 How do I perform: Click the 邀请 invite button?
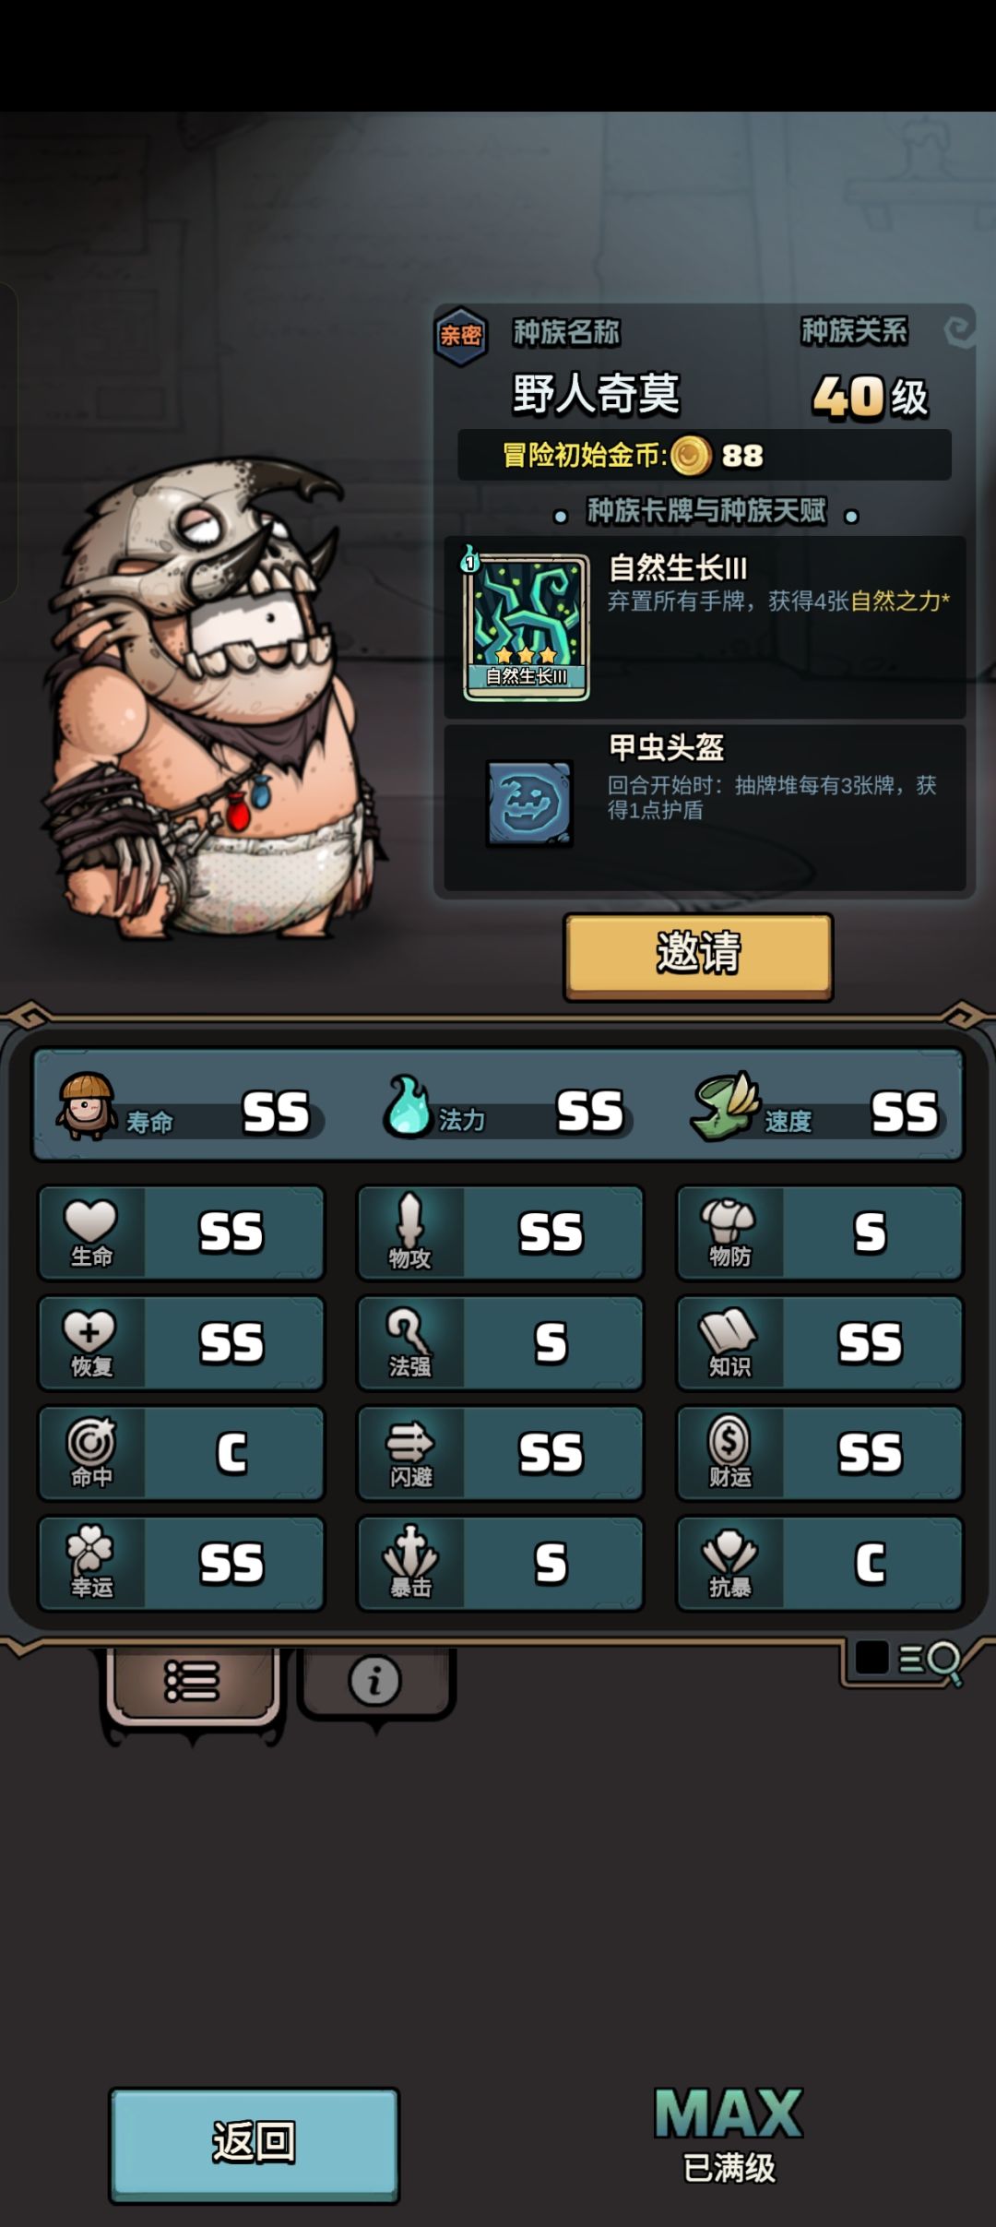(x=698, y=954)
